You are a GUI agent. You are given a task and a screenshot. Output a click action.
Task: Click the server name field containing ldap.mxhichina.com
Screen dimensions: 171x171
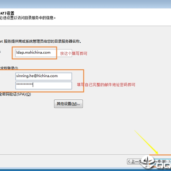44,53
